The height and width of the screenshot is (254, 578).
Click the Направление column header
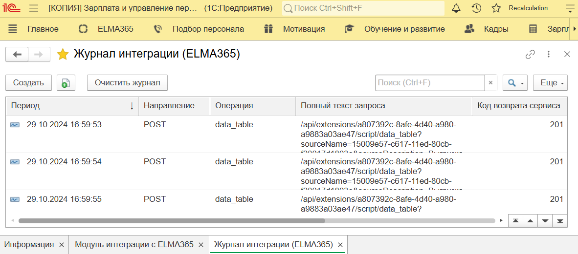pyautogui.click(x=175, y=106)
